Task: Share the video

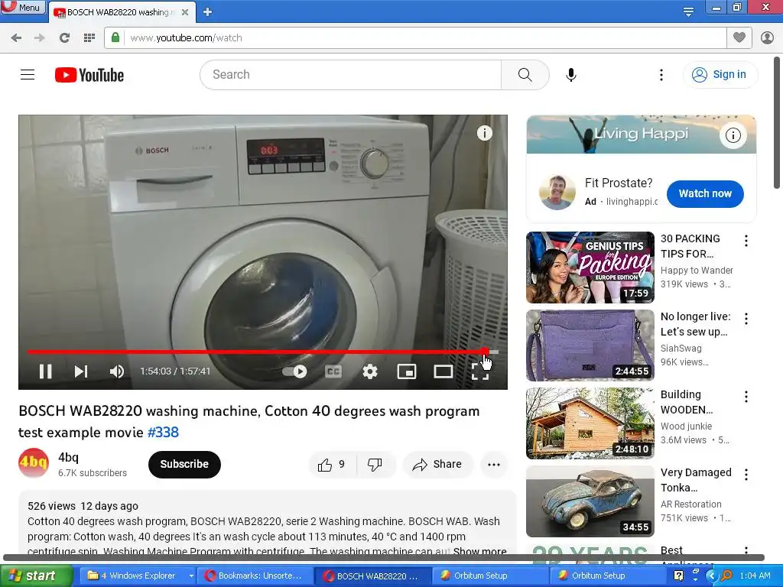Action: pos(437,465)
